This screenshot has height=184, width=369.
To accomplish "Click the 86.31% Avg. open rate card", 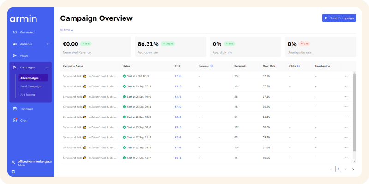I will click(170, 47).
